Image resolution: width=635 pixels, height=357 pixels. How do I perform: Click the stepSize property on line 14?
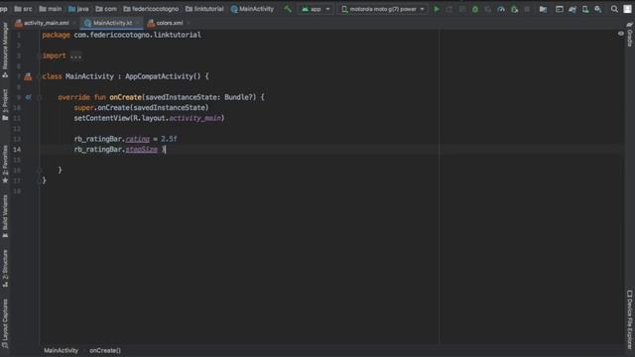pyautogui.click(x=142, y=150)
